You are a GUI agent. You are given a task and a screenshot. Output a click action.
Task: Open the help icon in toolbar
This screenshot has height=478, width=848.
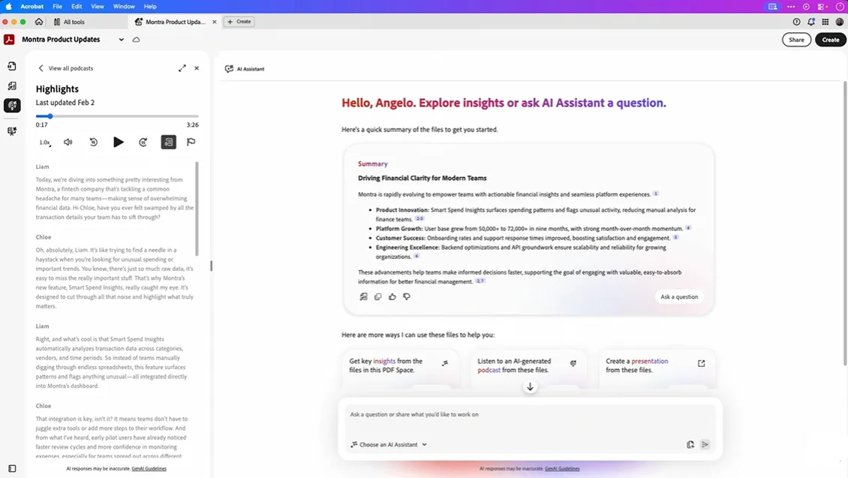pos(797,22)
